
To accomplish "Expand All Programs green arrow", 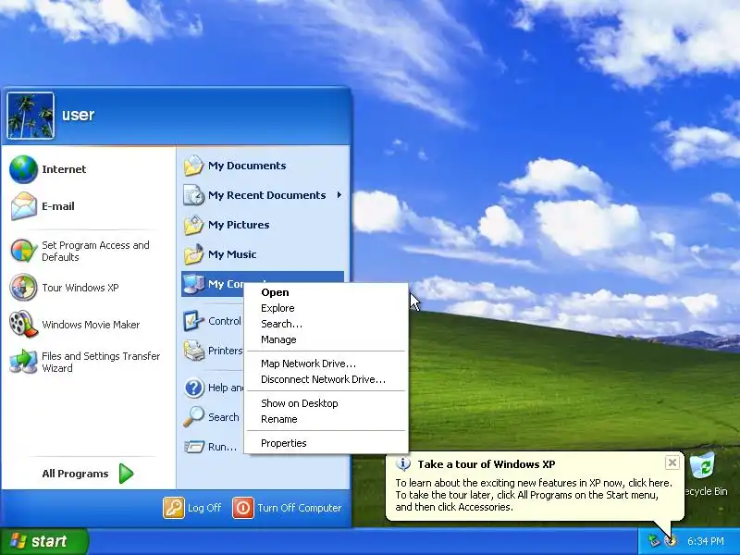I will pos(126,474).
